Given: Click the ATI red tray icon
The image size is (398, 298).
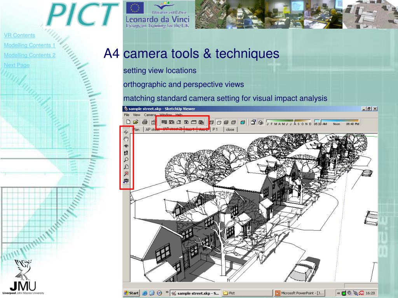Looking at the screenshot, I should (361, 293).
